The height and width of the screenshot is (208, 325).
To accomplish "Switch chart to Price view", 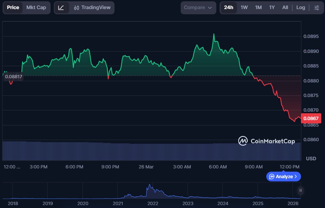I will point(13,7).
